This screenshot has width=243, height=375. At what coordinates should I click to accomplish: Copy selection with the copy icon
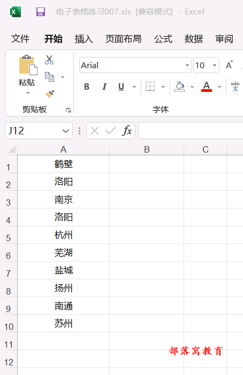[49, 77]
